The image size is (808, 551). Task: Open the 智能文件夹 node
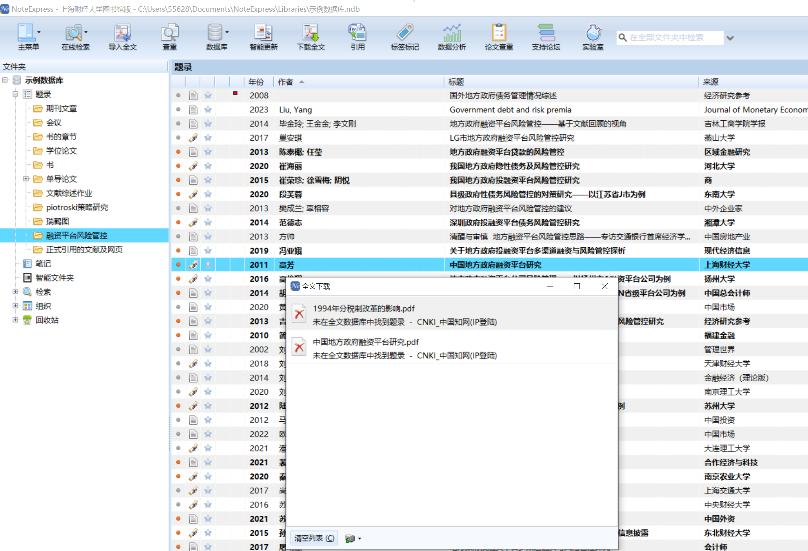[x=54, y=278]
